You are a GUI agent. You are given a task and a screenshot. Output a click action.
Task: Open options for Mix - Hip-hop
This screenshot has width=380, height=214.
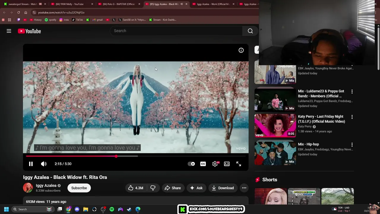pyautogui.click(x=352, y=145)
